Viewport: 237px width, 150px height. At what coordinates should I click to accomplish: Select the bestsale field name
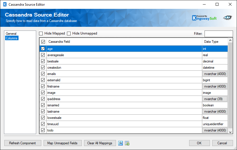pyautogui.click(x=53, y=61)
